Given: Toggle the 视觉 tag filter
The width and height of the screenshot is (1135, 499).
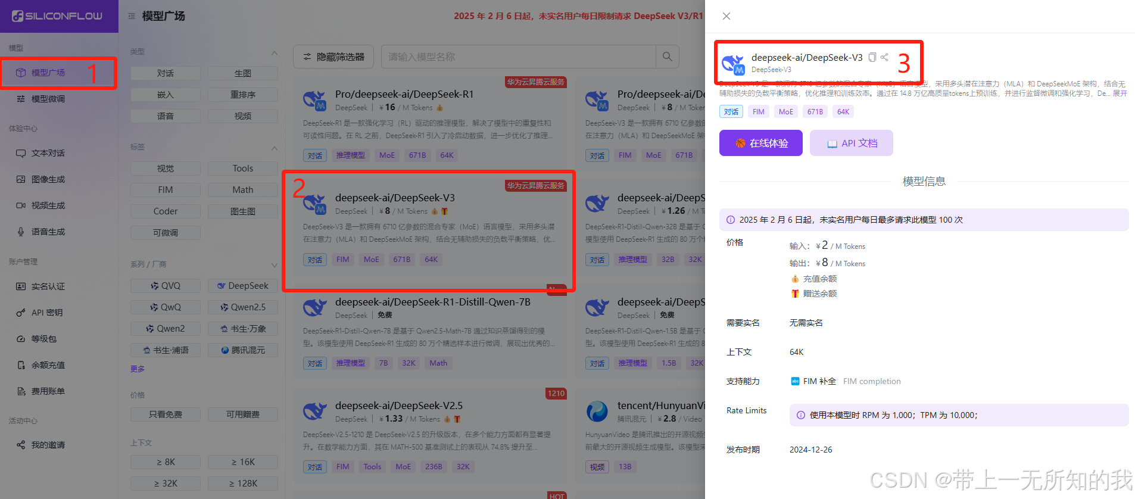Looking at the screenshot, I should [x=166, y=169].
